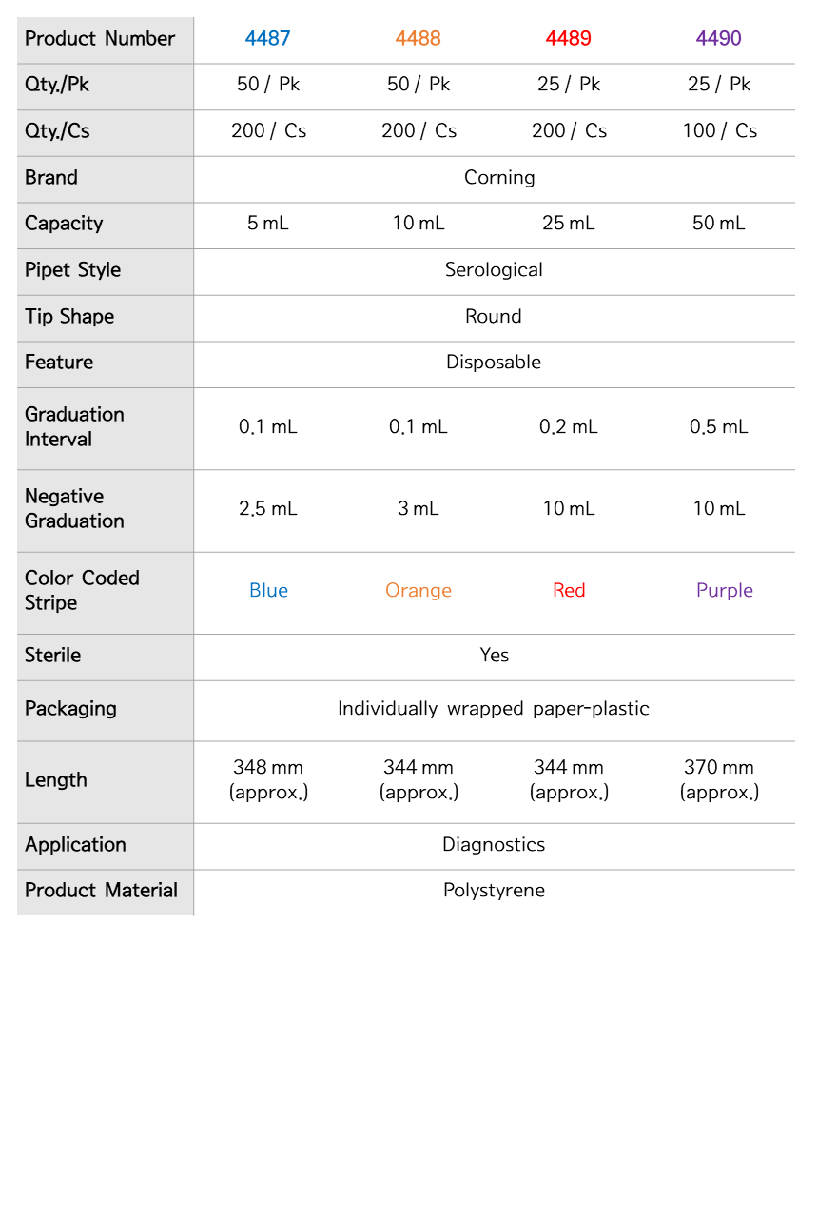The height and width of the screenshot is (1218, 818).
Task: Click the Packaging row header
Action: coord(70,709)
